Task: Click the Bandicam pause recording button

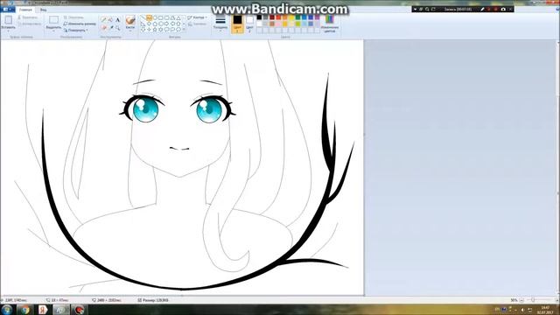Action: tap(489, 10)
